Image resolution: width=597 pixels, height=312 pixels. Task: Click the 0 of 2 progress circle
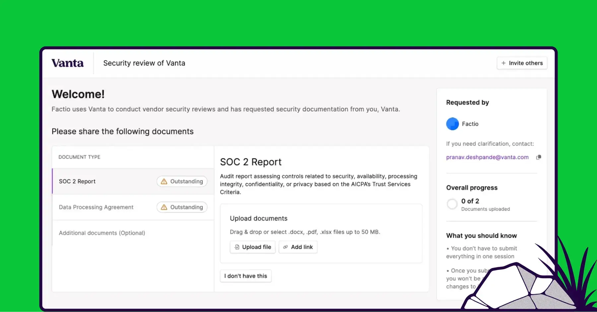click(452, 204)
